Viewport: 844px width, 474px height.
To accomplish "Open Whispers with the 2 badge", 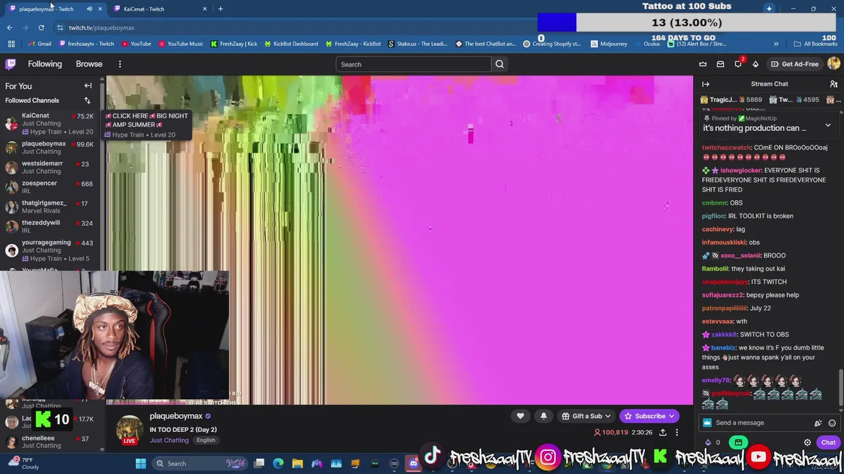I will pos(738,63).
